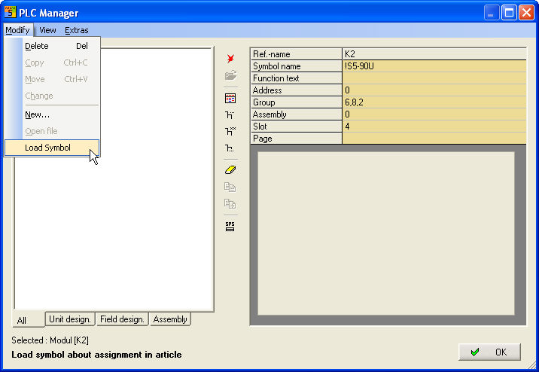Click the Selected : Modul [K2] status text
Viewport: 539px width, 372px height.
[x=50, y=340]
